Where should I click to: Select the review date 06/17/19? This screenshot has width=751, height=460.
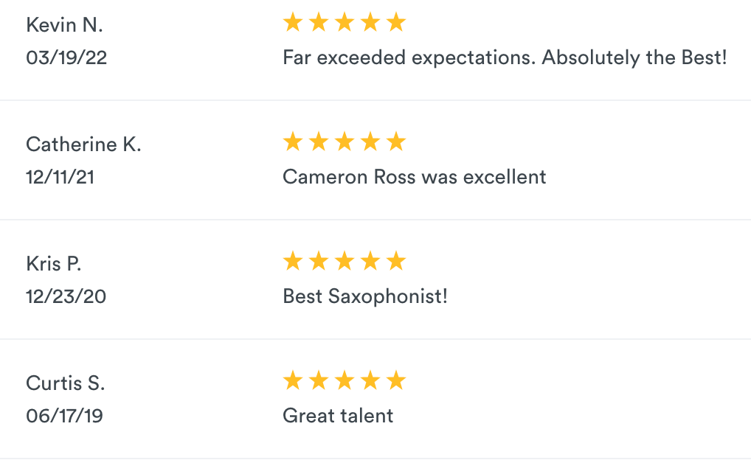click(64, 416)
